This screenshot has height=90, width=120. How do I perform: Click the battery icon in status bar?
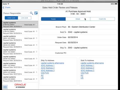116,4
